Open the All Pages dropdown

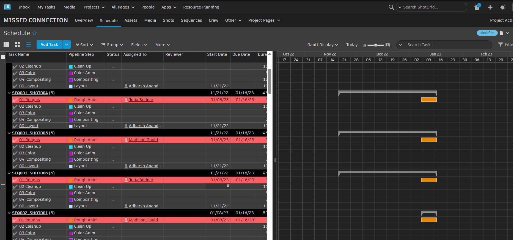pos(123,7)
